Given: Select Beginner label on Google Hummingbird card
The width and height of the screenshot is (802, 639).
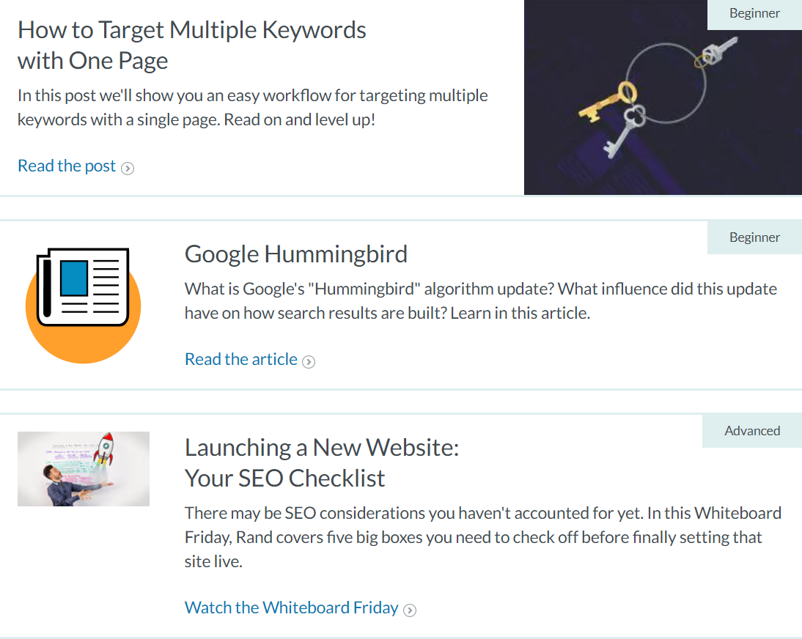Looking at the screenshot, I should point(754,237).
